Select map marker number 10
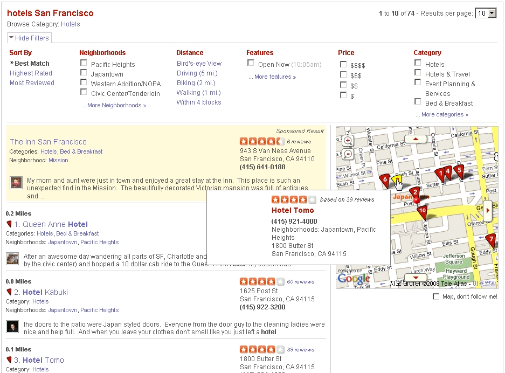 (422, 211)
